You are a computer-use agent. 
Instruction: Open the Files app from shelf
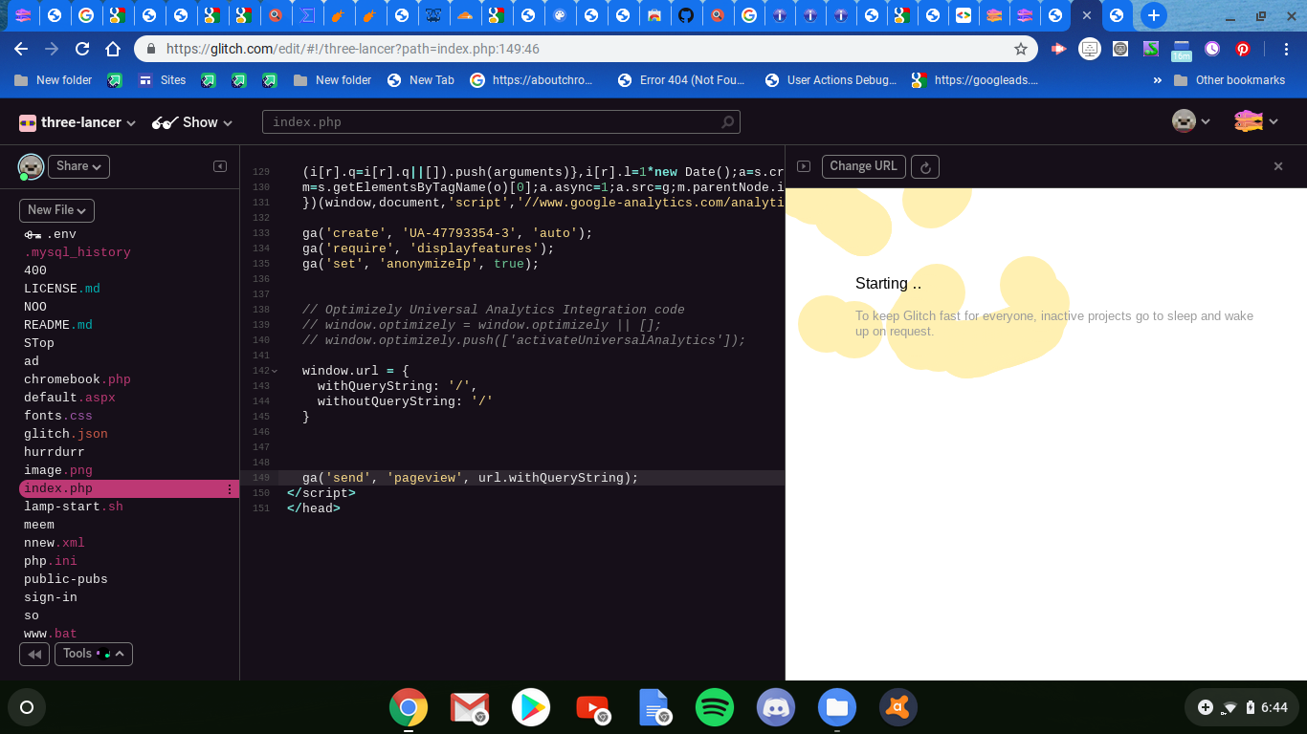(x=837, y=708)
